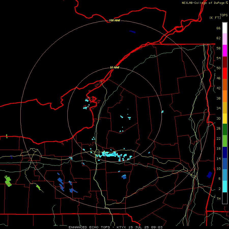The width and height of the screenshot is (229, 229).
Task: Click the 14 value on the legend
Action: tap(219, 159)
